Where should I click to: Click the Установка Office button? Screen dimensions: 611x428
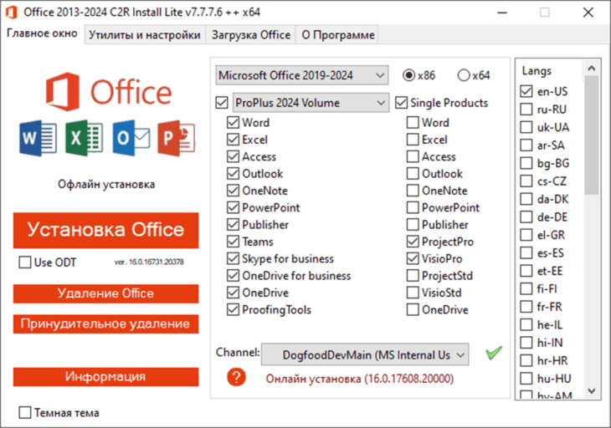(105, 230)
